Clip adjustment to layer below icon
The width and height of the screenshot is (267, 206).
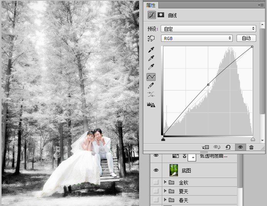205,147
